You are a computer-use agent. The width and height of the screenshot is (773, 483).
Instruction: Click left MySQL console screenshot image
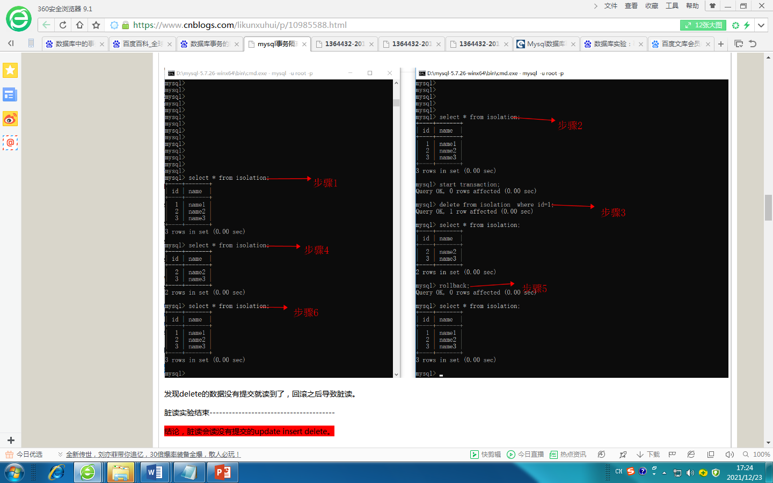[x=282, y=223]
